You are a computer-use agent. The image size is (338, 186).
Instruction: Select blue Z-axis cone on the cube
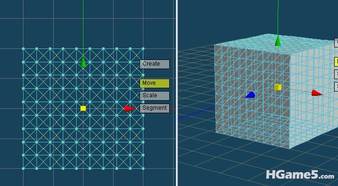click(x=250, y=95)
